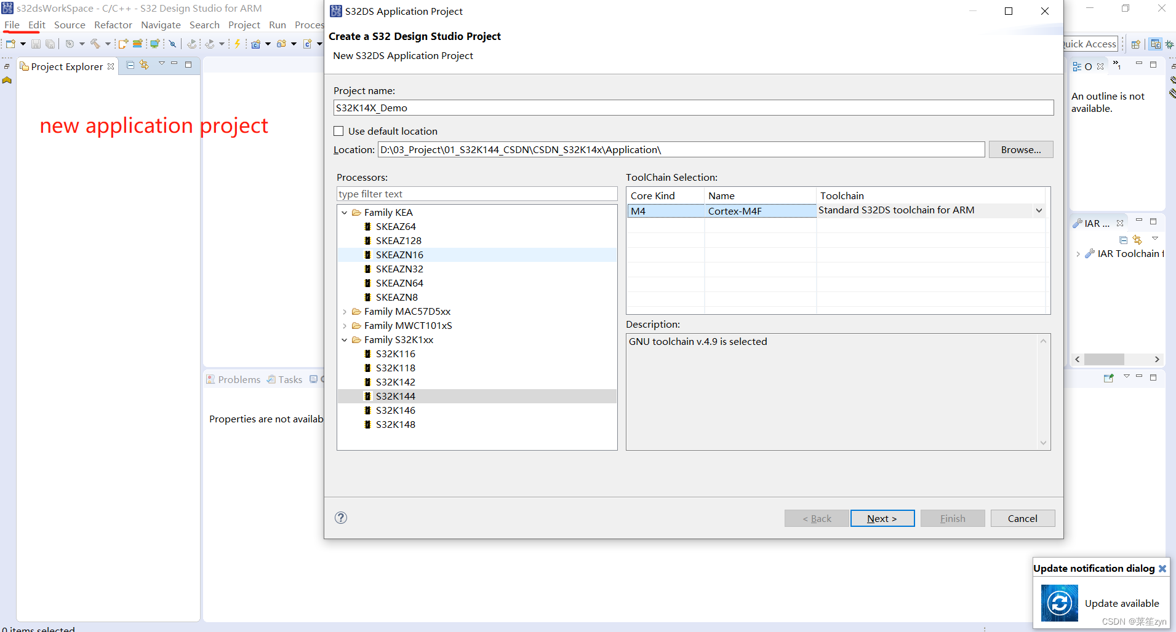Image resolution: width=1176 pixels, height=632 pixels.
Task: Click the processors type filter text field
Action: pos(477,194)
